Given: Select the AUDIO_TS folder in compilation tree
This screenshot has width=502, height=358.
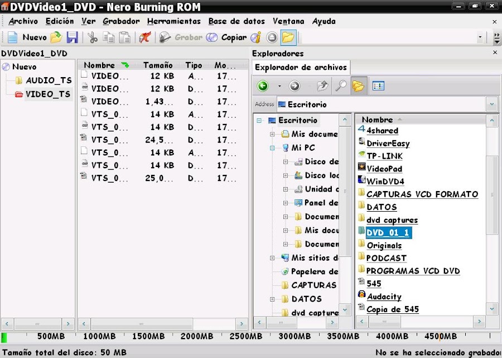Looking at the screenshot, I should [49, 80].
